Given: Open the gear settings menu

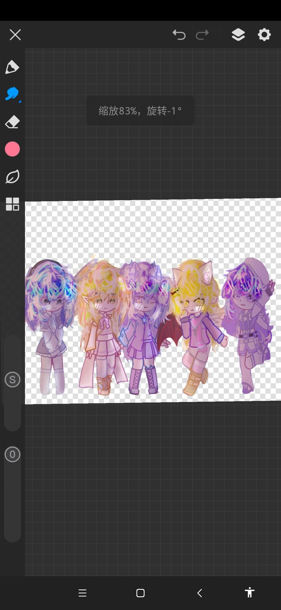Looking at the screenshot, I should [x=264, y=35].
